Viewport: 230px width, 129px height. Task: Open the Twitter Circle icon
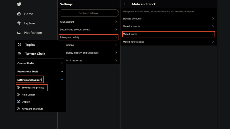click(x=19, y=54)
